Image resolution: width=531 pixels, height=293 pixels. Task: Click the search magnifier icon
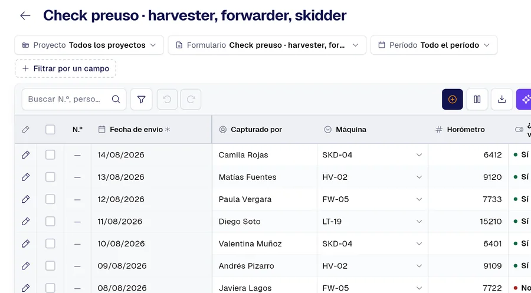tap(116, 99)
